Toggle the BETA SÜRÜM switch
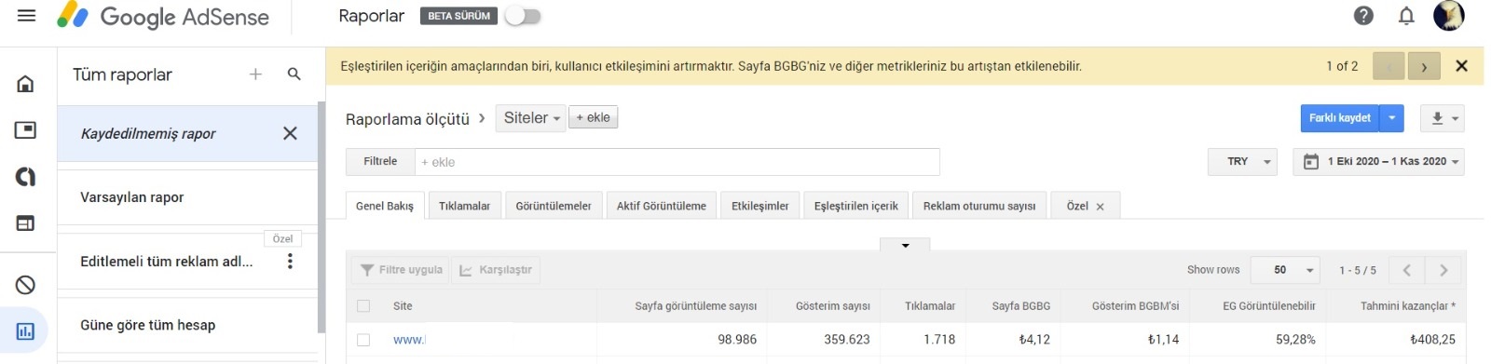This screenshot has height=364, width=1491. (x=523, y=16)
